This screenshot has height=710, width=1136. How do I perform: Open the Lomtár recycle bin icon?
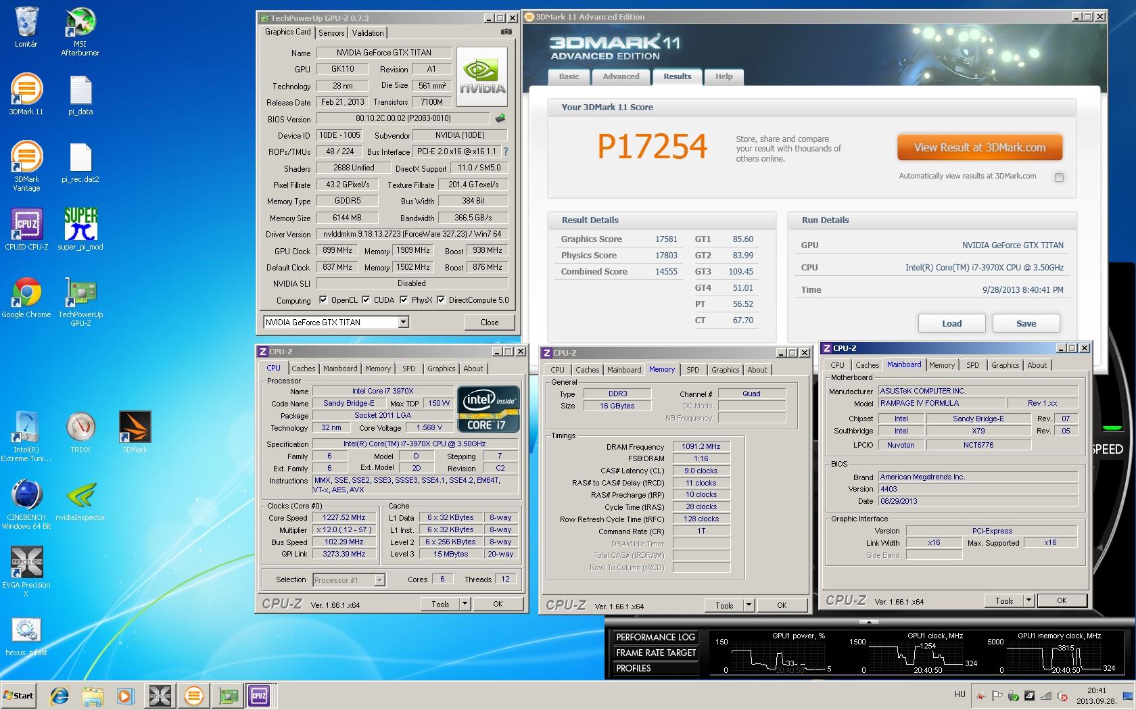coord(26,27)
